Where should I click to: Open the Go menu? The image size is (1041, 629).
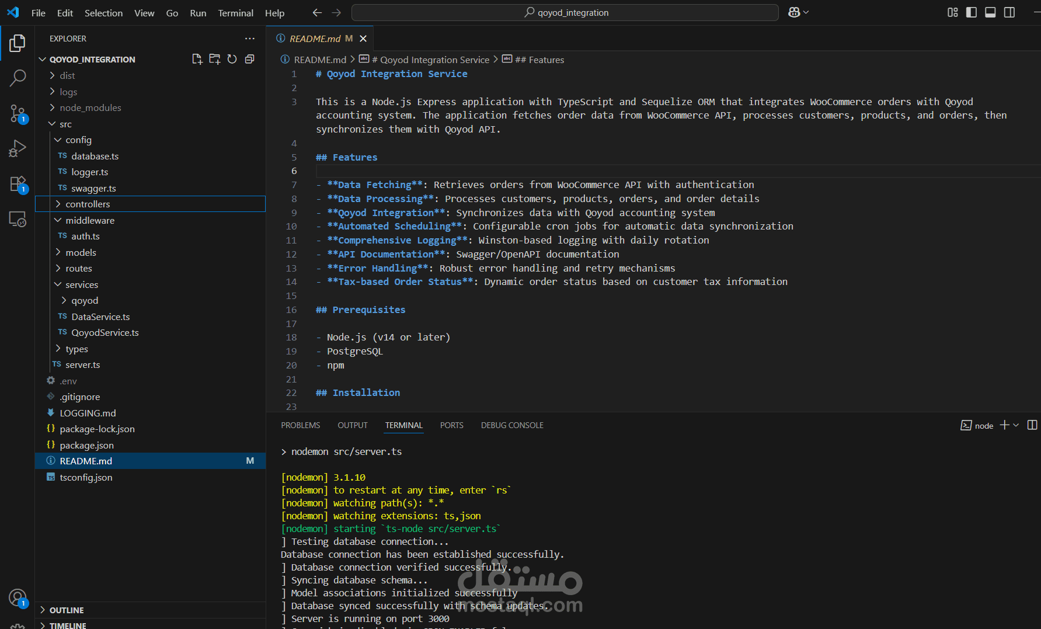(172, 13)
